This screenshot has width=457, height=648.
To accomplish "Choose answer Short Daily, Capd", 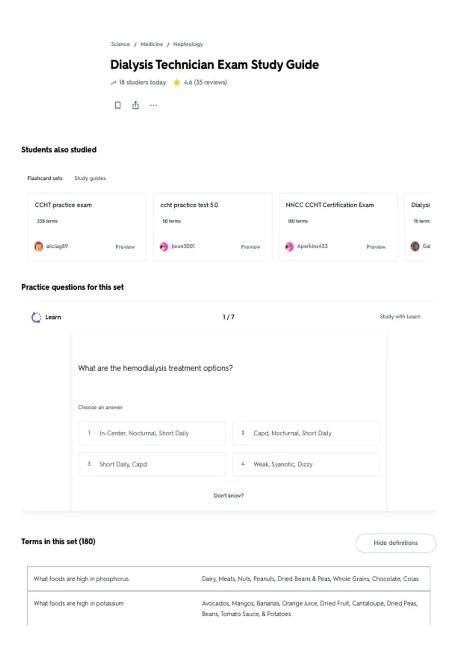I will (152, 464).
